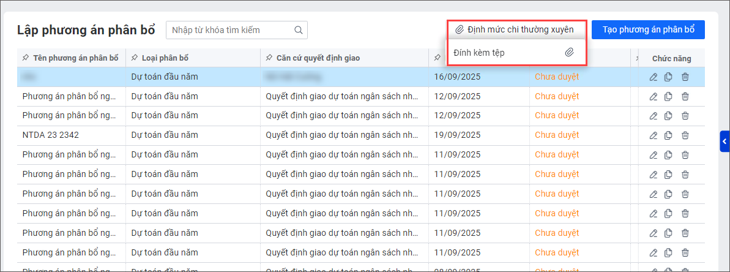Choose Đính kèm tệp from the dropdown

(479, 53)
